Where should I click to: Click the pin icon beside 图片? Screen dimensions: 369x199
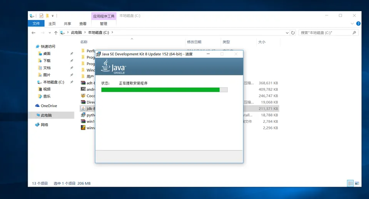(x=72, y=75)
